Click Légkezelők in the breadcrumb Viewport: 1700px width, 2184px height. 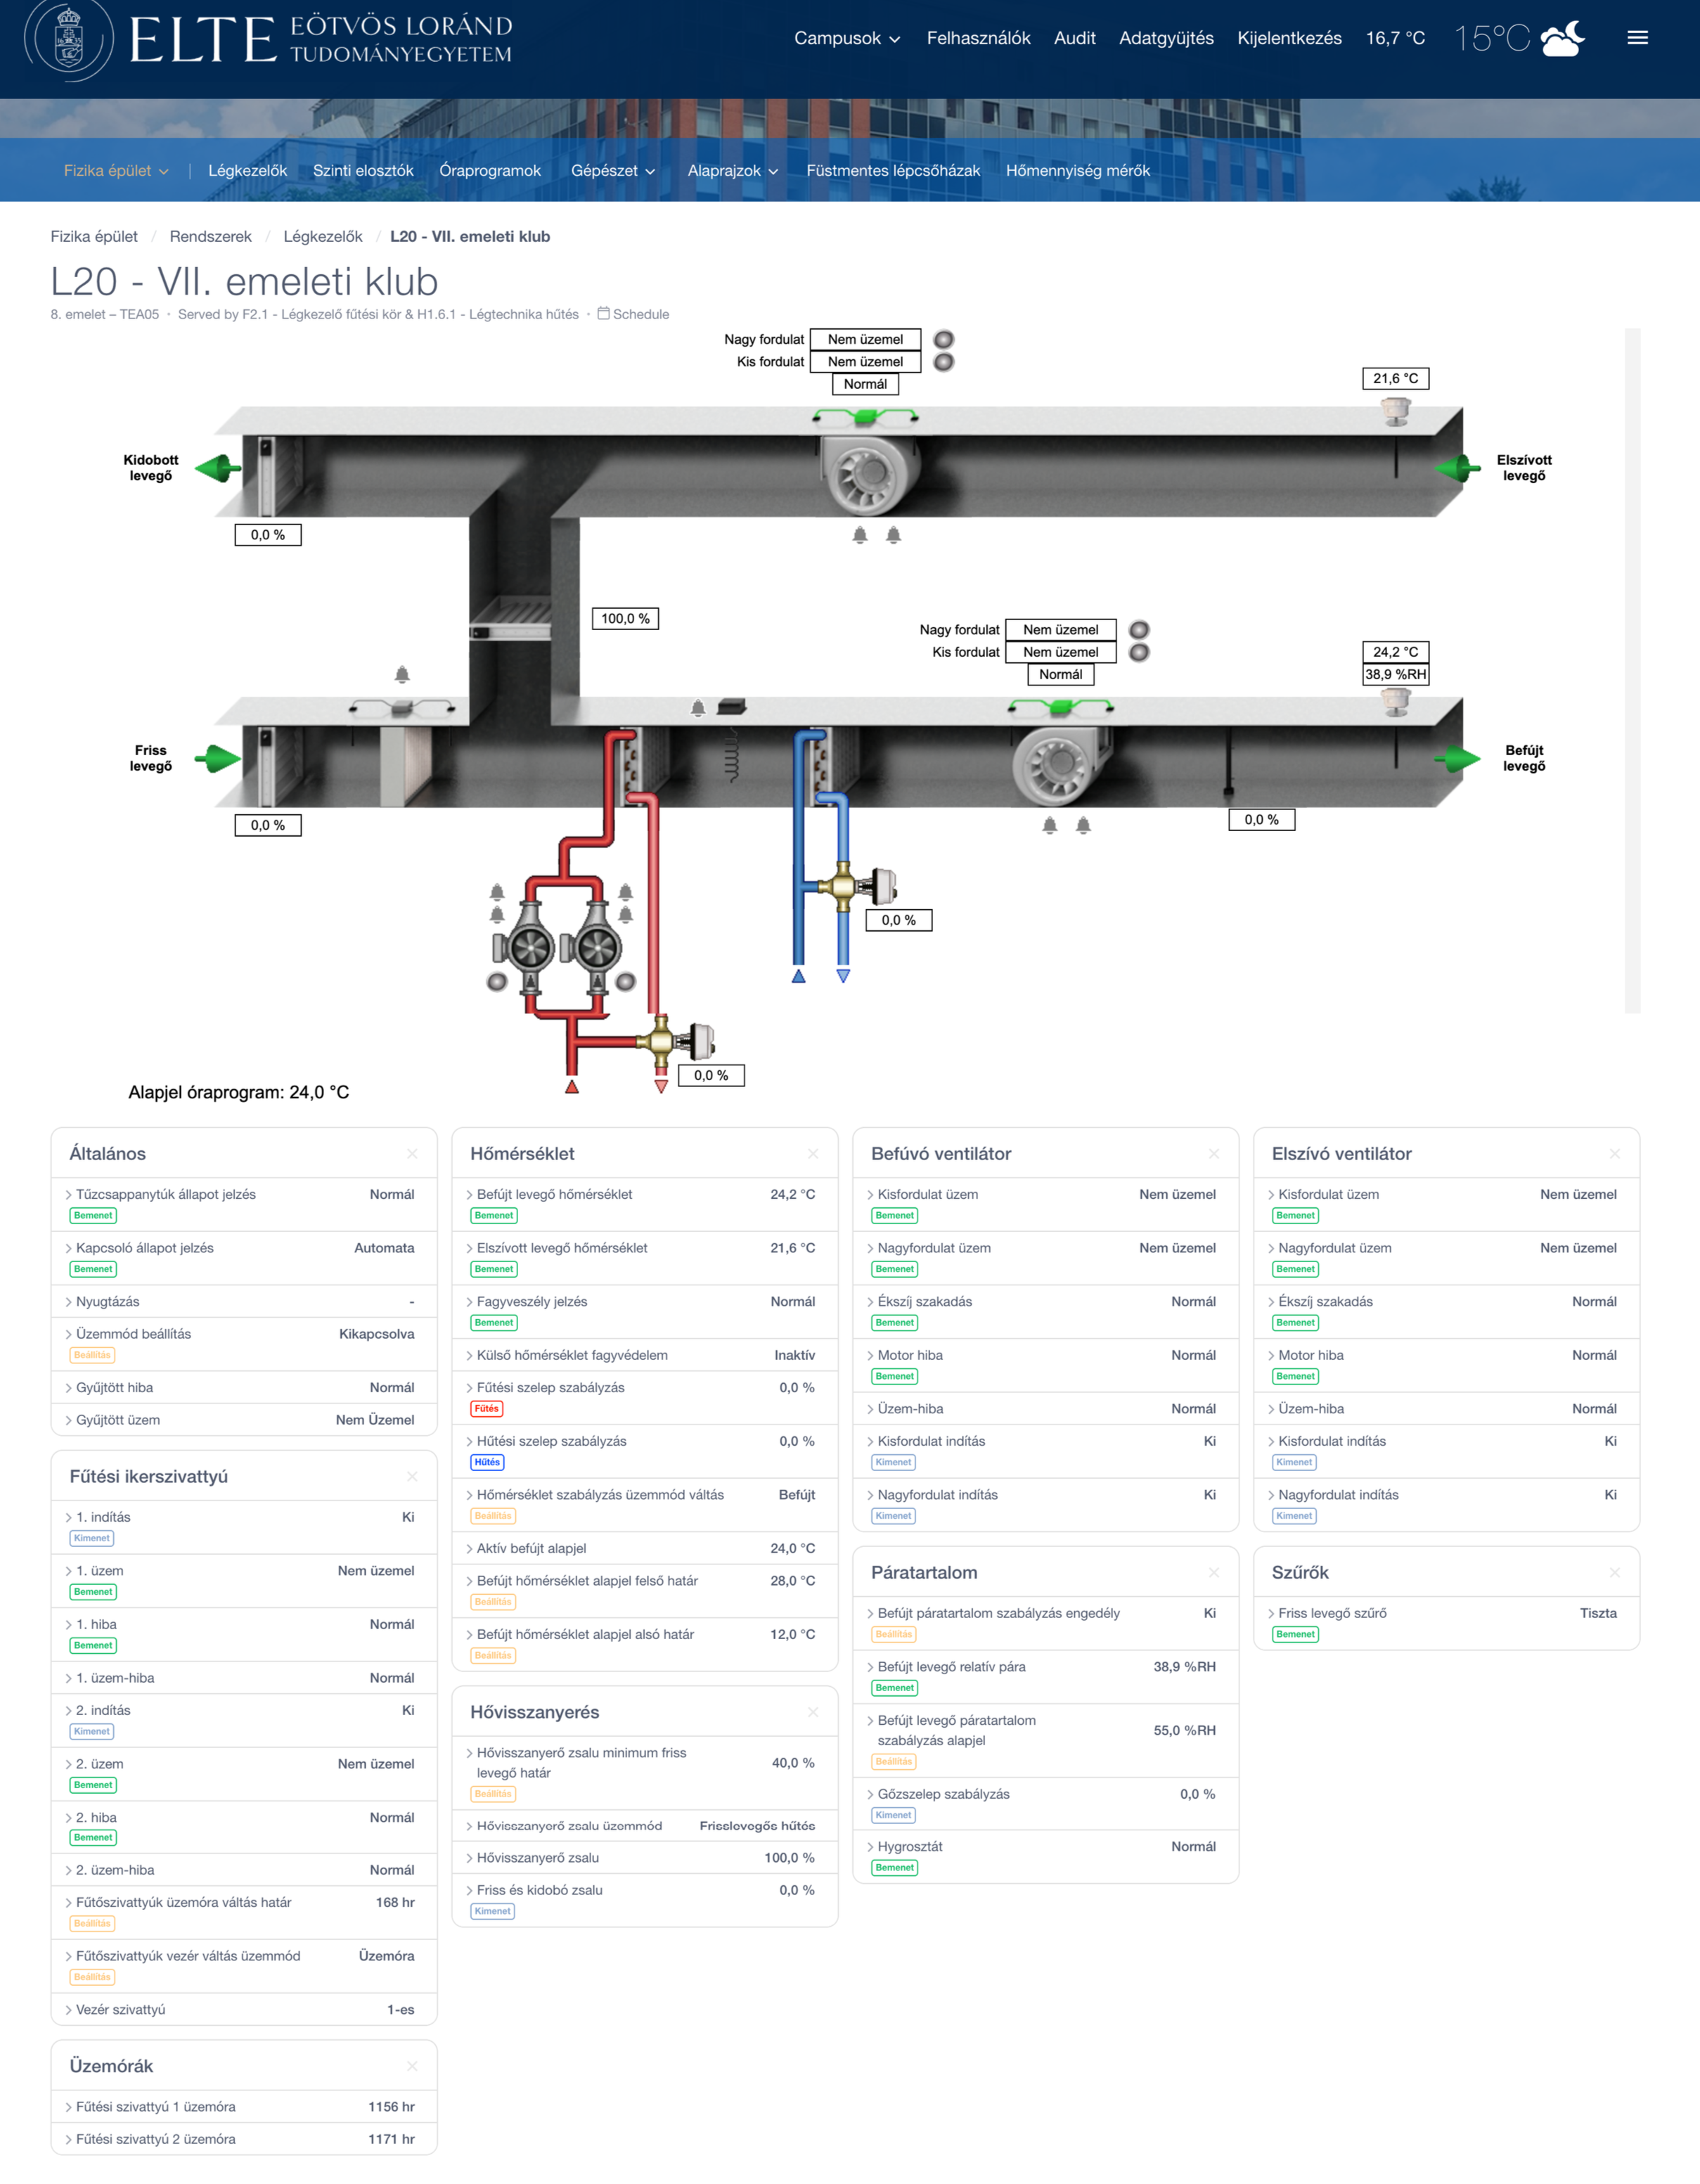coord(322,237)
